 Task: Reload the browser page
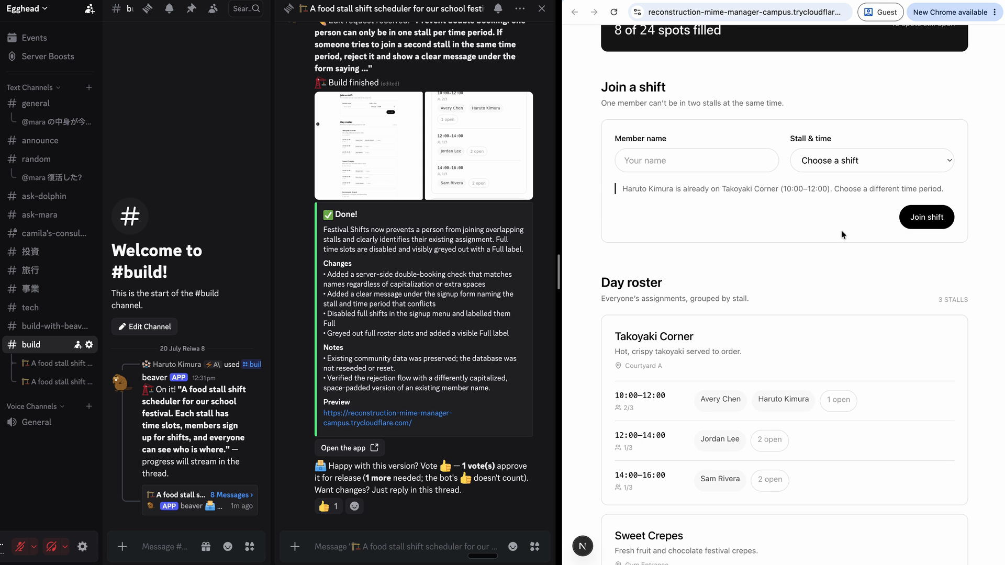tap(614, 12)
